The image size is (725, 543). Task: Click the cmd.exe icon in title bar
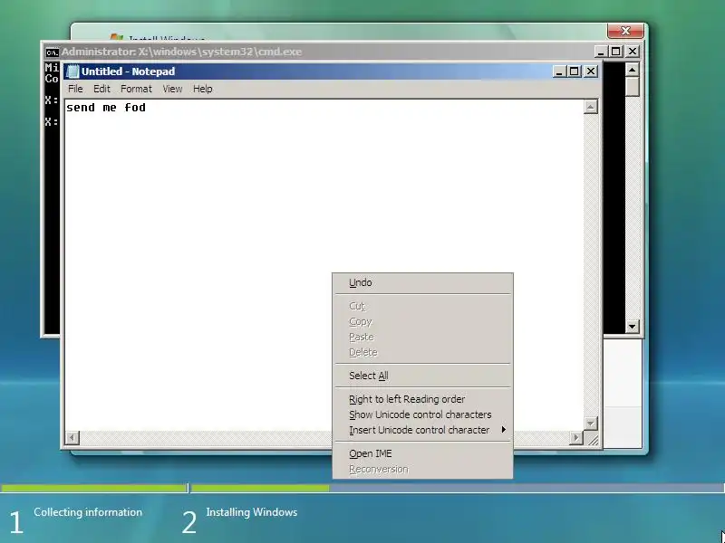pyautogui.click(x=53, y=52)
